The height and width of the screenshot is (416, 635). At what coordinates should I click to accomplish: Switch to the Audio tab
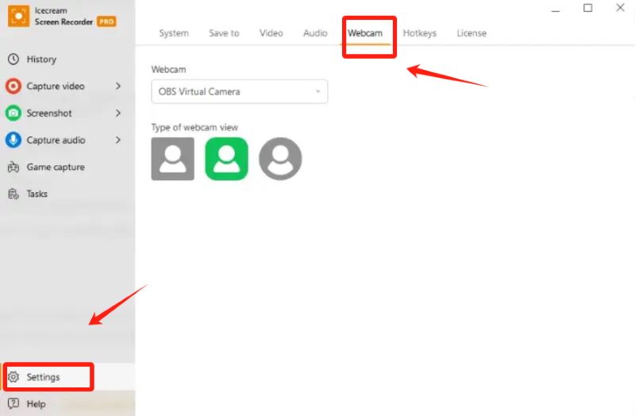click(x=315, y=33)
